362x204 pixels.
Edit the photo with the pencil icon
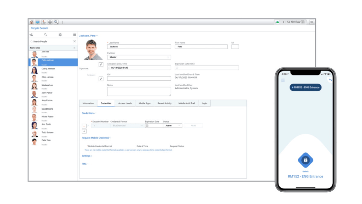101,64
